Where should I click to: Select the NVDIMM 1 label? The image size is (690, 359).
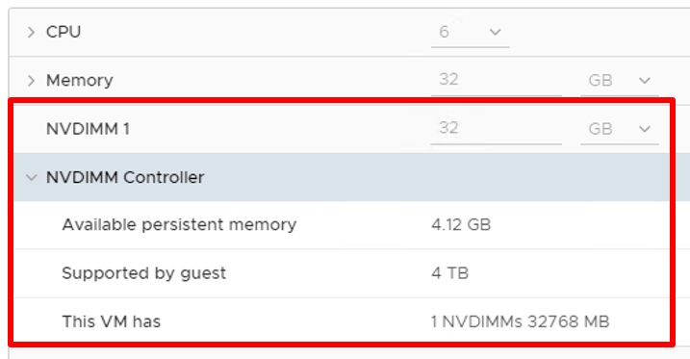[x=88, y=129]
